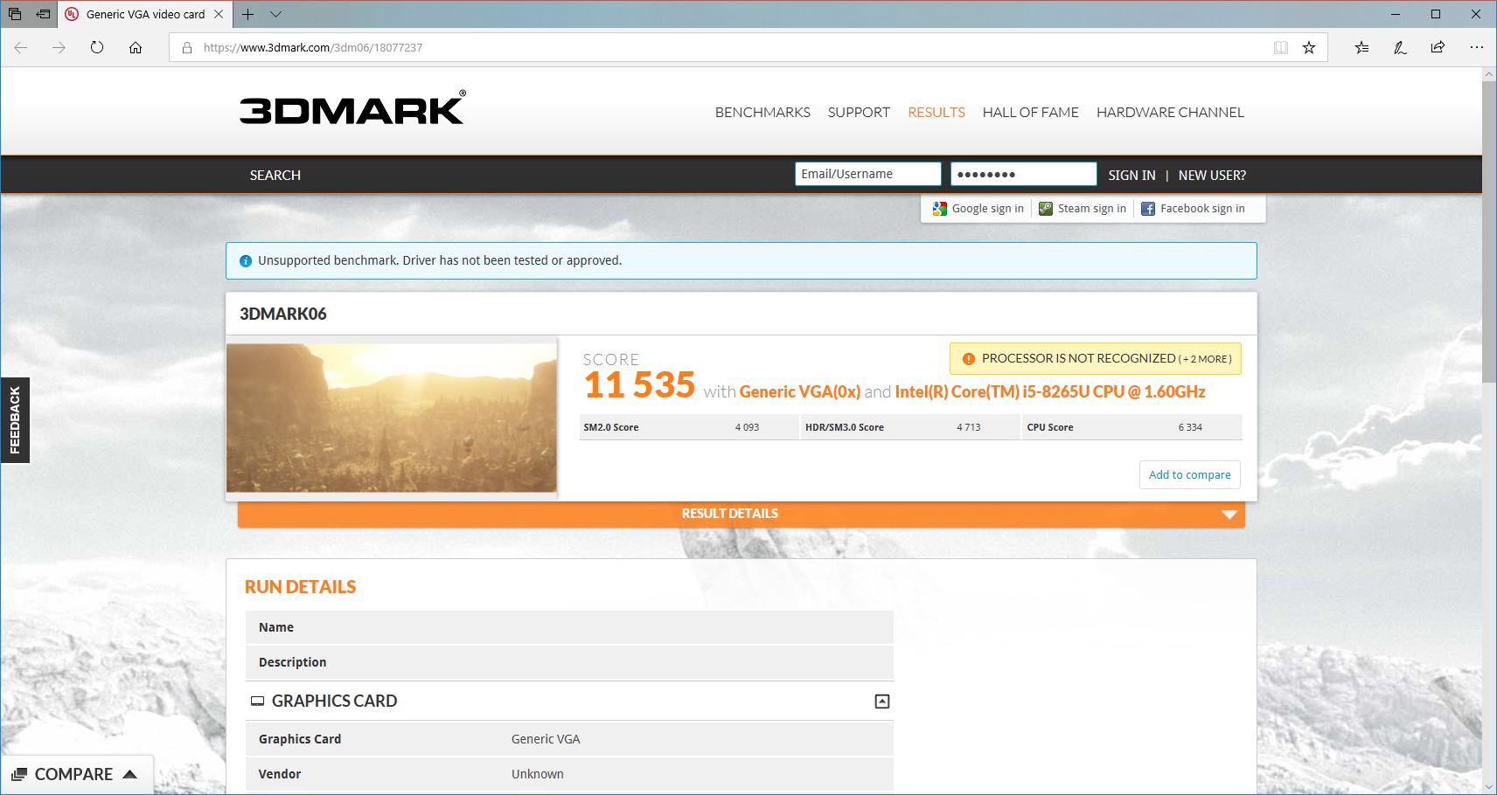Collapse the Graphics Card section toggle icon
This screenshot has width=1497, height=795.
pyautogui.click(x=882, y=702)
